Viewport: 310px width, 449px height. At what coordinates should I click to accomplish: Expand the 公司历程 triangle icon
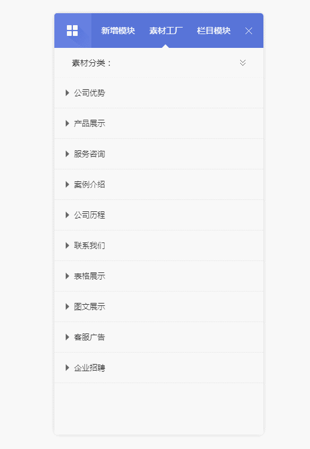67,215
